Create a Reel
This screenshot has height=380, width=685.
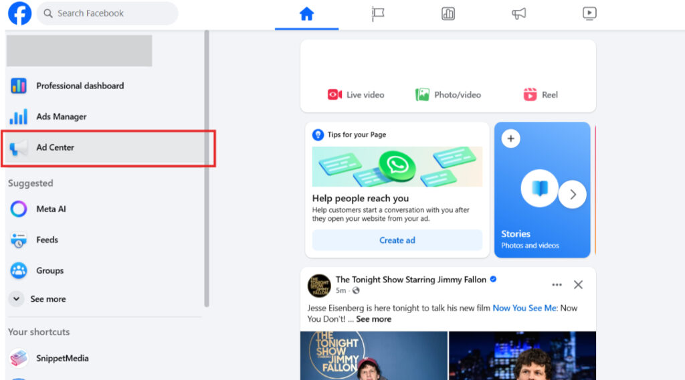pos(541,95)
